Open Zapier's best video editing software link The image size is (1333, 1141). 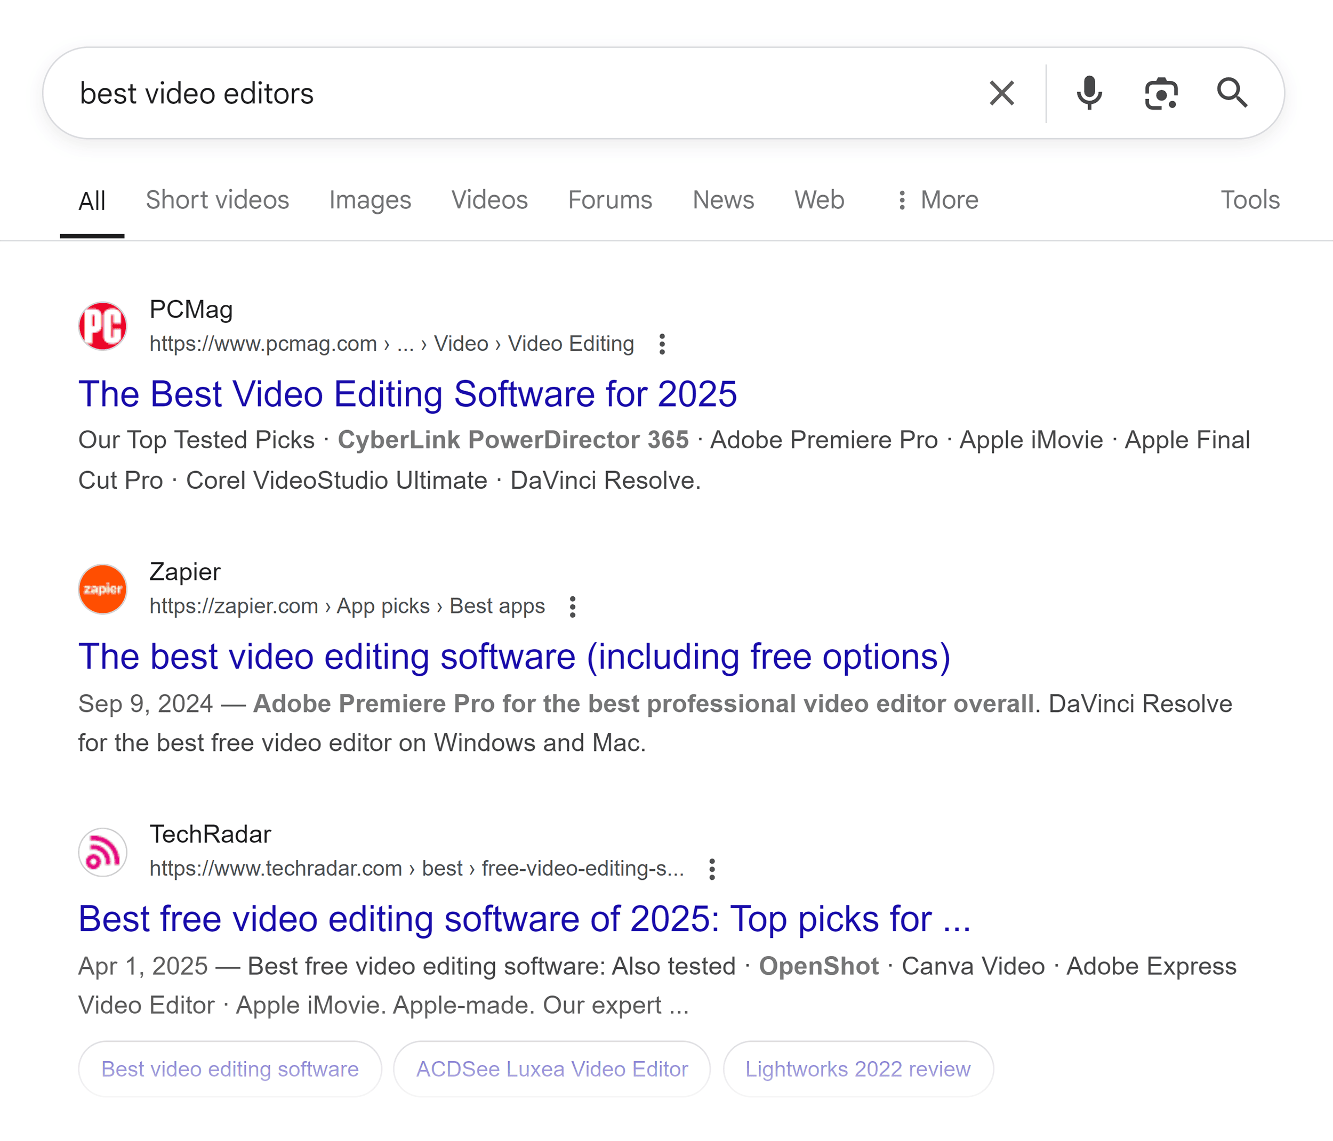point(514,657)
